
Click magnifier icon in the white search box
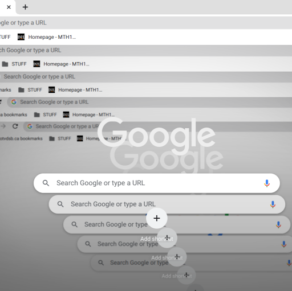(46, 183)
